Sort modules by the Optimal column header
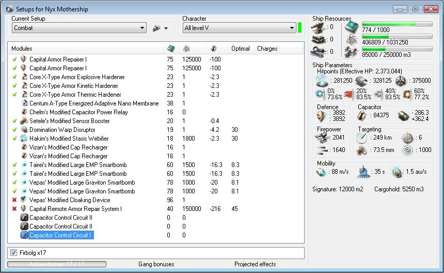 (x=241, y=49)
